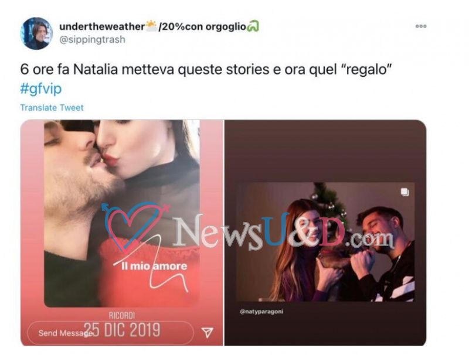
Task: Open the #gfvip hashtag
Action: (x=40, y=89)
